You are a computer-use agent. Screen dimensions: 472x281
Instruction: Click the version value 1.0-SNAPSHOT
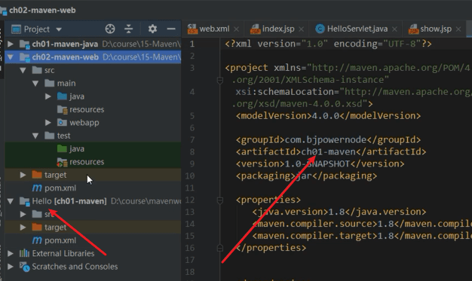(317, 163)
